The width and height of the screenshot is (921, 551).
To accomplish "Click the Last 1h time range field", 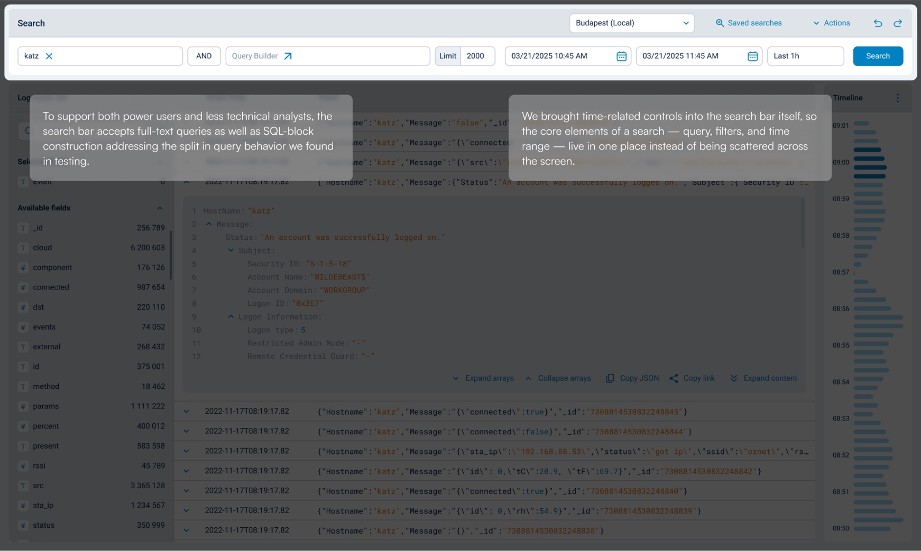I will [805, 56].
